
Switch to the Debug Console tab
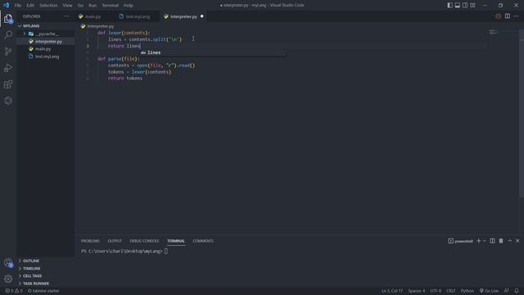tap(144, 241)
